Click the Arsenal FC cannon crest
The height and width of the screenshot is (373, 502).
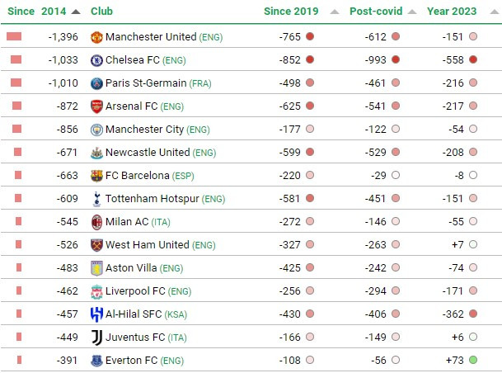(96, 106)
